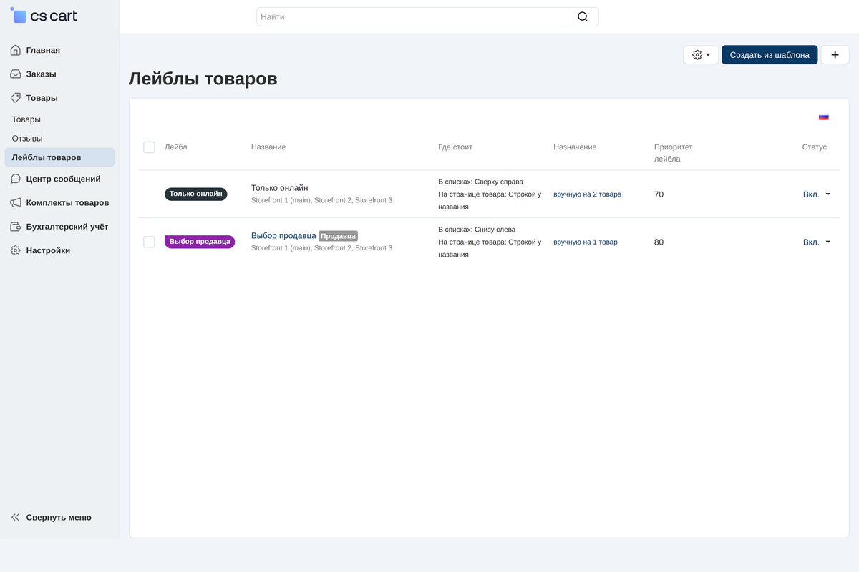The height and width of the screenshot is (572, 859).
Task: Open status dropdown for Выбор продавца
Action: (x=817, y=242)
